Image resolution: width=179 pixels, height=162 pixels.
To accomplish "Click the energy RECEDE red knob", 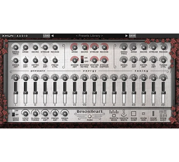I will point(104,48).
